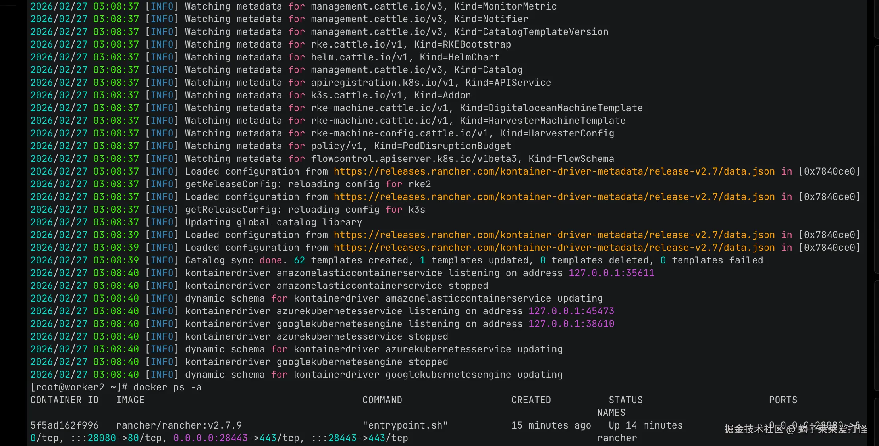The height and width of the screenshot is (446, 879).
Task: Click the NAMES column header
Action: [611, 413]
